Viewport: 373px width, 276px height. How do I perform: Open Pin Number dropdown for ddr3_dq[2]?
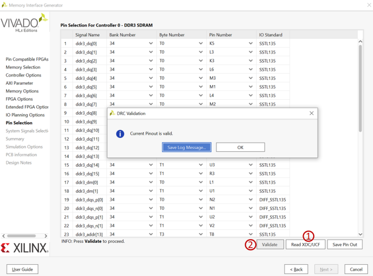[251, 61]
